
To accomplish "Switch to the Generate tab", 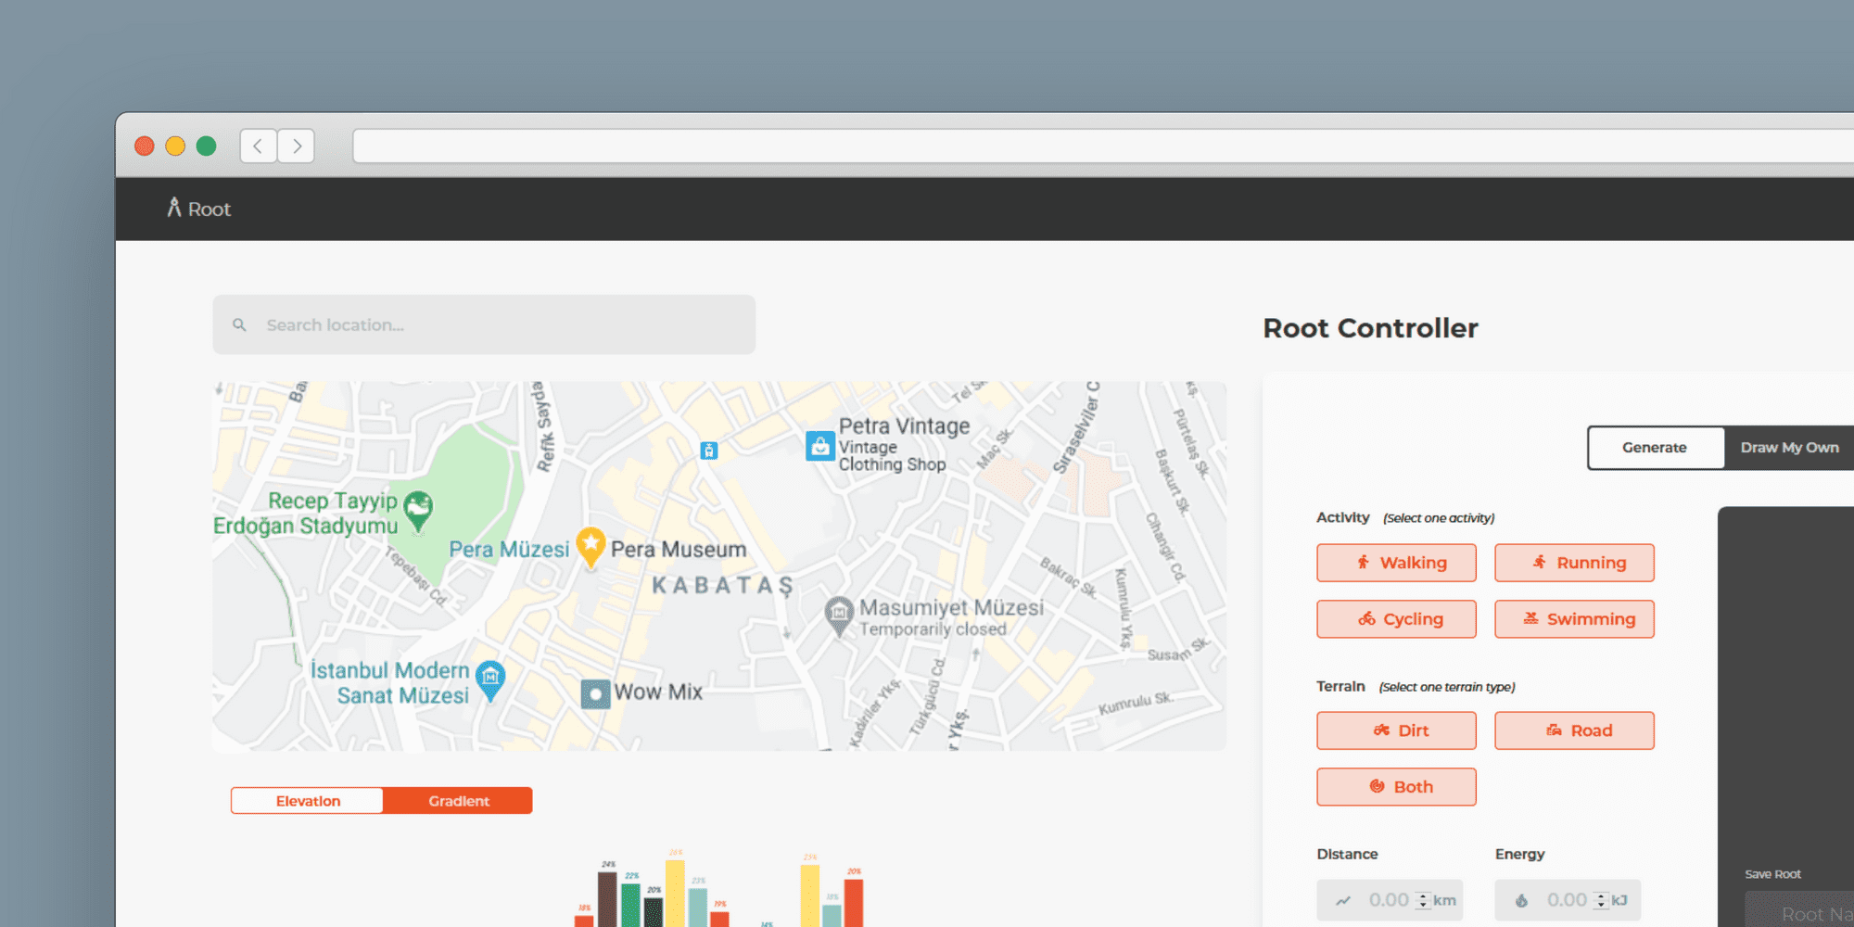I will pyautogui.click(x=1655, y=448).
